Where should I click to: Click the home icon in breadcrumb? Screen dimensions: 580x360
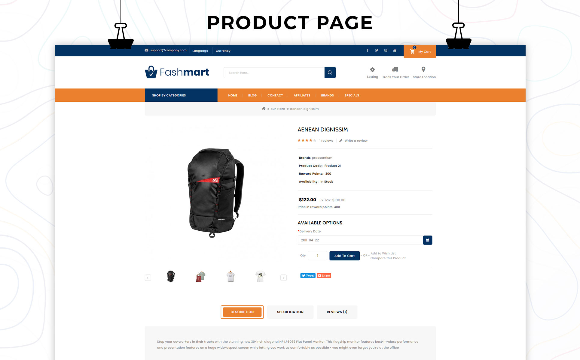tap(264, 109)
